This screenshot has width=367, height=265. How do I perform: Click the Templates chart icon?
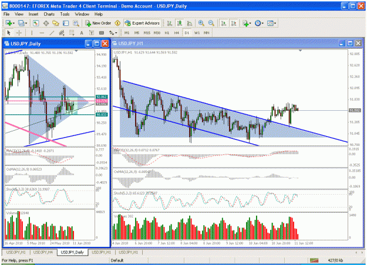(270, 23)
